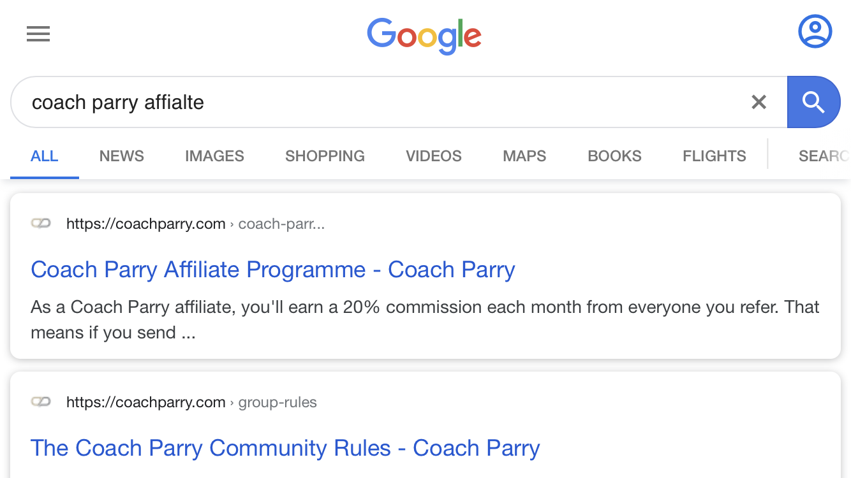The image size is (851, 478).
Task: Click the favicon of the affiliate result
Action: [x=41, y=224]
